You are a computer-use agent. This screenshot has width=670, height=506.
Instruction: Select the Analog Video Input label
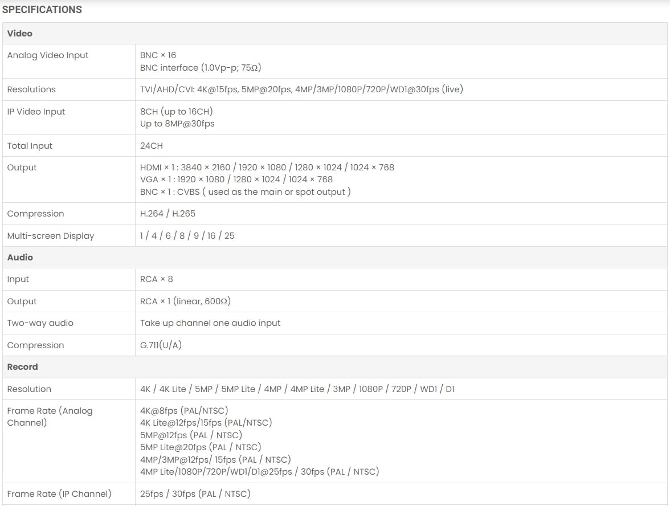pos(48,55)
